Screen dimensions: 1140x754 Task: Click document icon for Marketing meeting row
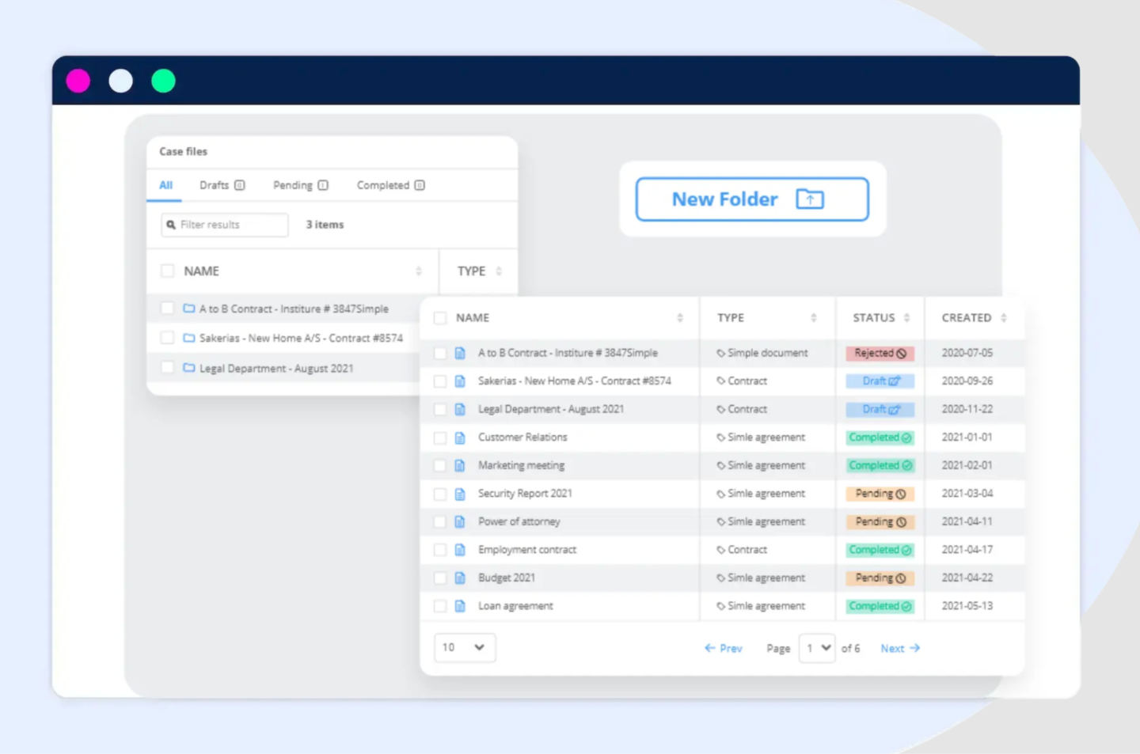[x=460, y=465]
